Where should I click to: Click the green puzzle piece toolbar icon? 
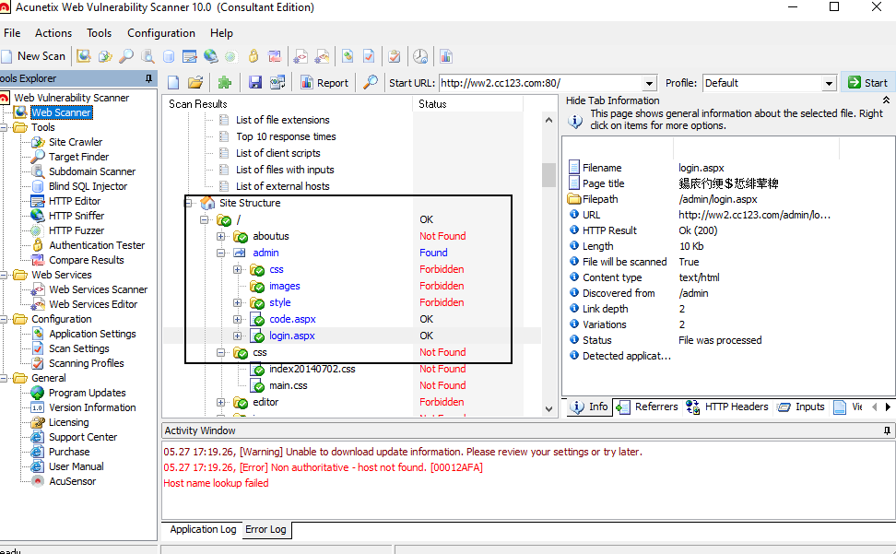click(225, 82)
